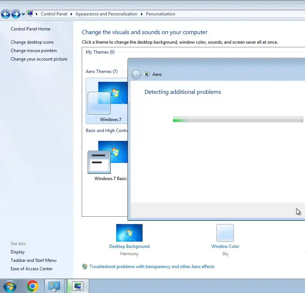
Task: Click the Desktop Background image icon
Action: click(129, 233)
